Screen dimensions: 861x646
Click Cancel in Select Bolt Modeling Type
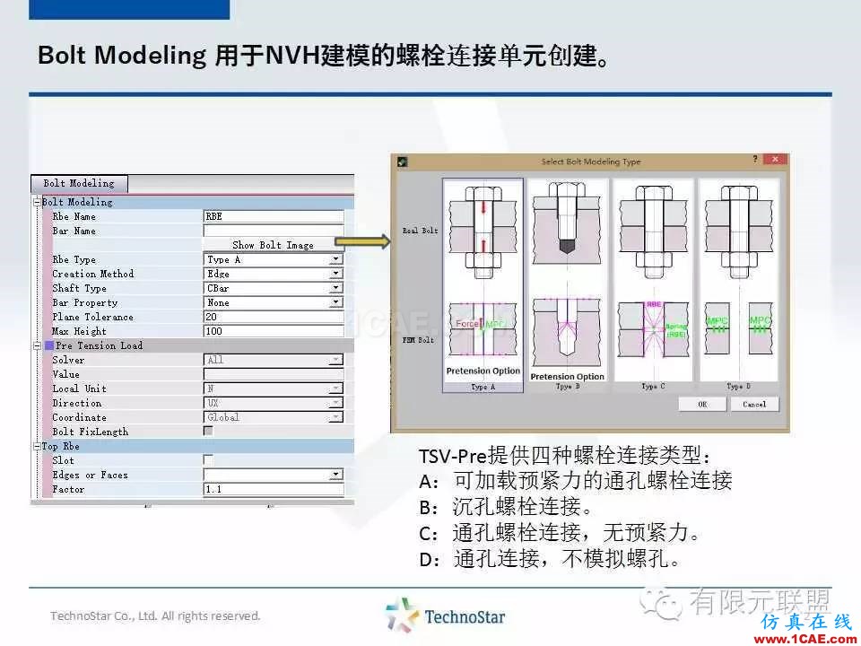coord(754,405)
